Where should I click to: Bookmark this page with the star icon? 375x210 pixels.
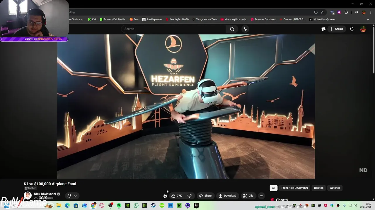pos(322,12)
